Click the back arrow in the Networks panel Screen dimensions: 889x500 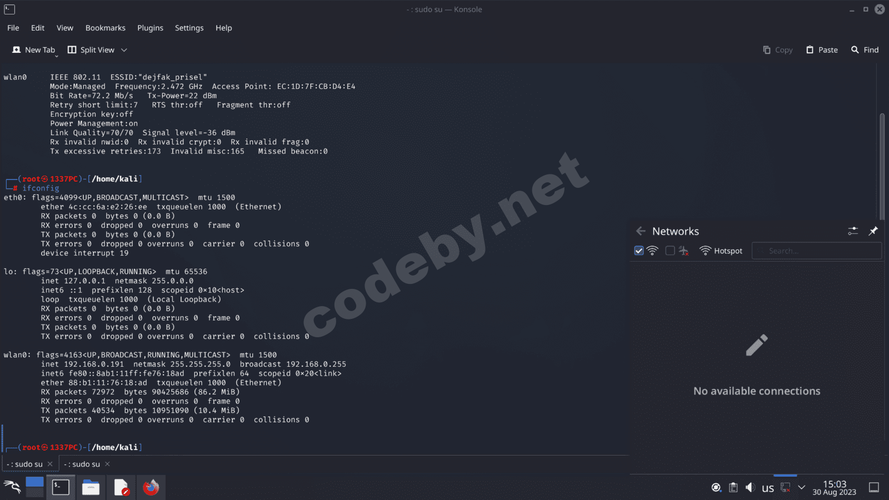(x=641, y=231)
